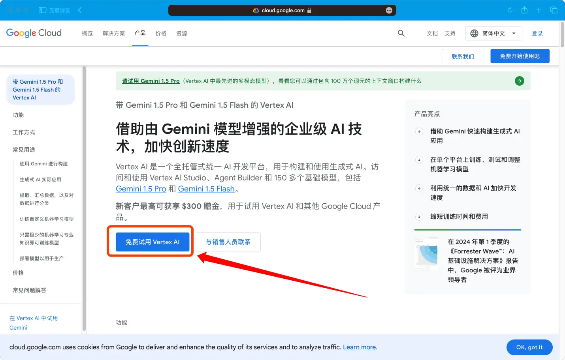Open the 资源 navigation menu
Viewport: 565px width, 360px height.
pos(182,34)
